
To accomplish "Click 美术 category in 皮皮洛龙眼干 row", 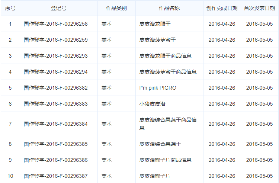I will [x=107, y=24].
